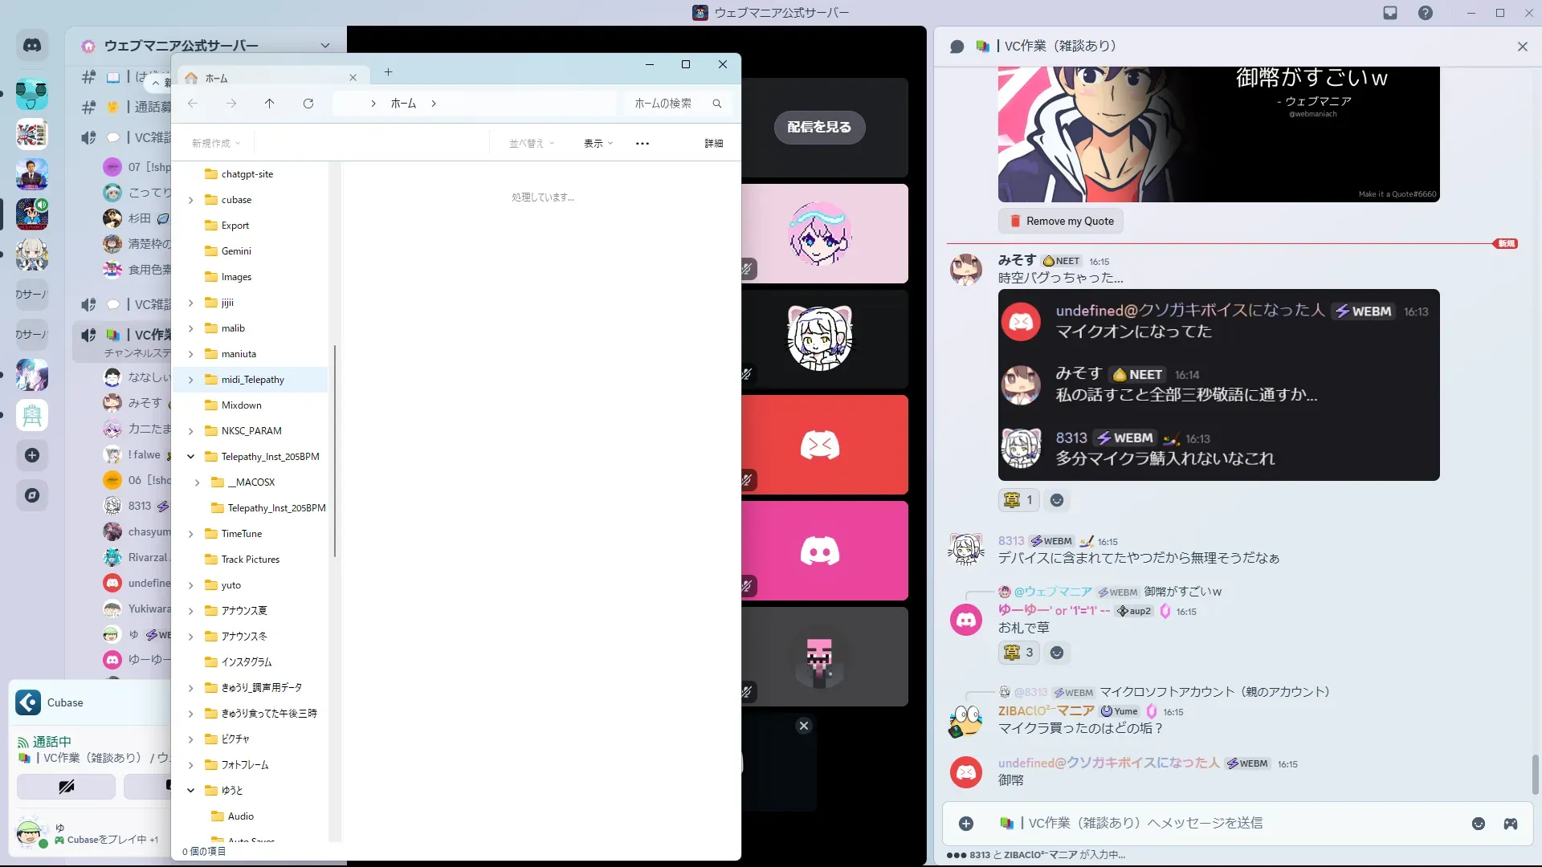This screenshot has width=1542, height=867.
Task: Open Discord direct messages home icon
Action: coord(32,46)
